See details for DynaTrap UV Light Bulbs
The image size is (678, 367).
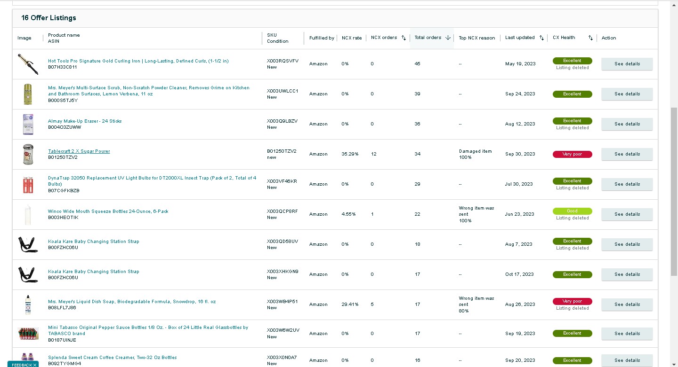[x=627, y=184]
